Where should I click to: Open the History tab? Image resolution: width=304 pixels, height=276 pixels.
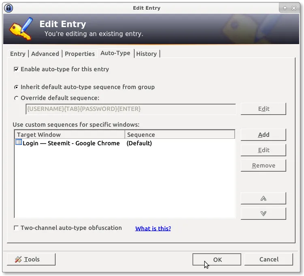tap(146, 53)
